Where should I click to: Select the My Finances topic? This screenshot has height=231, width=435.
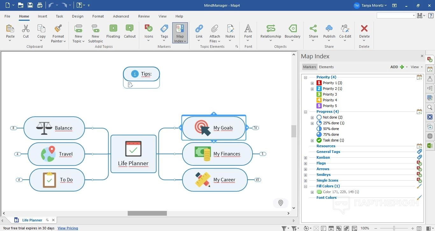click(x=227, y=154)
